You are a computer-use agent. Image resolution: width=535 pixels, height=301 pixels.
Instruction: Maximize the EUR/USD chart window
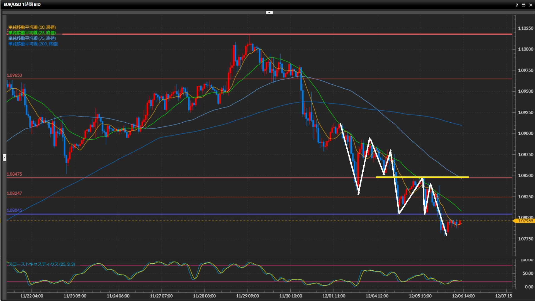click(x=524, y=5)
